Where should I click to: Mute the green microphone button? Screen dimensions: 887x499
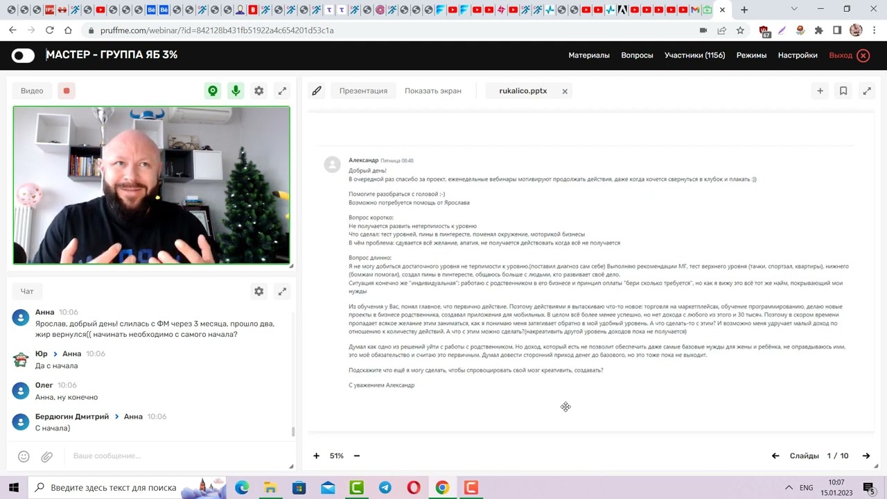click(x=236, y=91)
